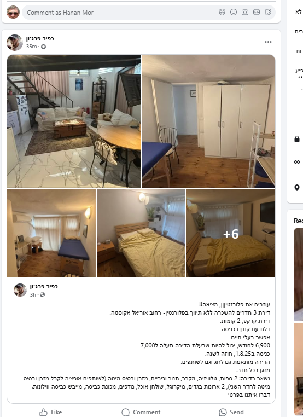Image resolution: width=303 pixels, height=417 pixels.
Task: Send the post via WhatsApp
Action: click(x=231, y=412)
